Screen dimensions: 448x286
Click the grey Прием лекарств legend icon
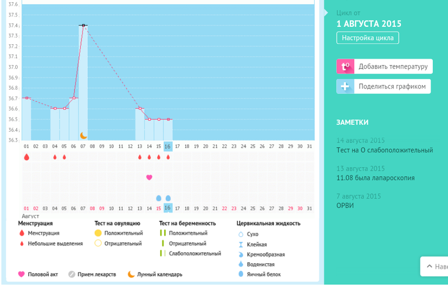(x=72, y=274)
